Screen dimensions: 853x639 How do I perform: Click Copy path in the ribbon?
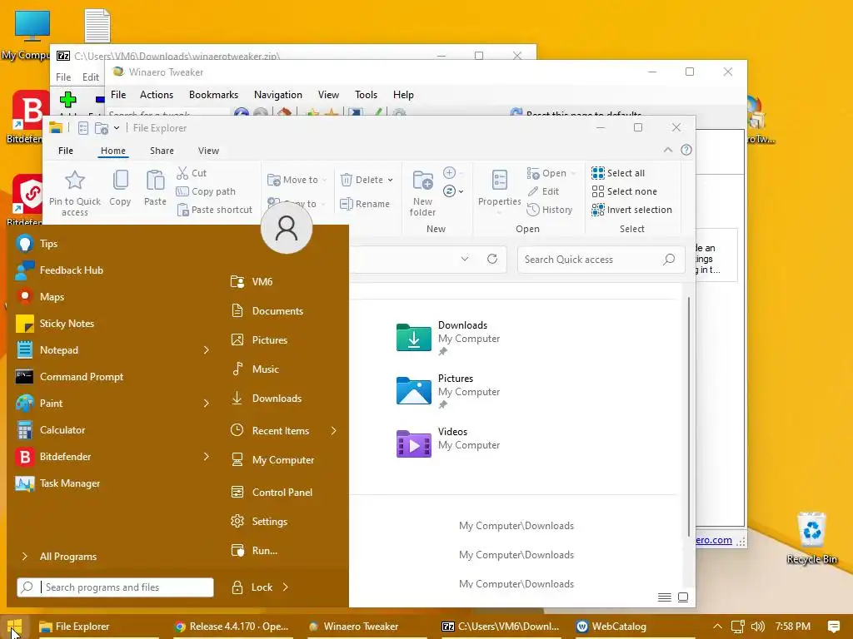pos(206,191)
